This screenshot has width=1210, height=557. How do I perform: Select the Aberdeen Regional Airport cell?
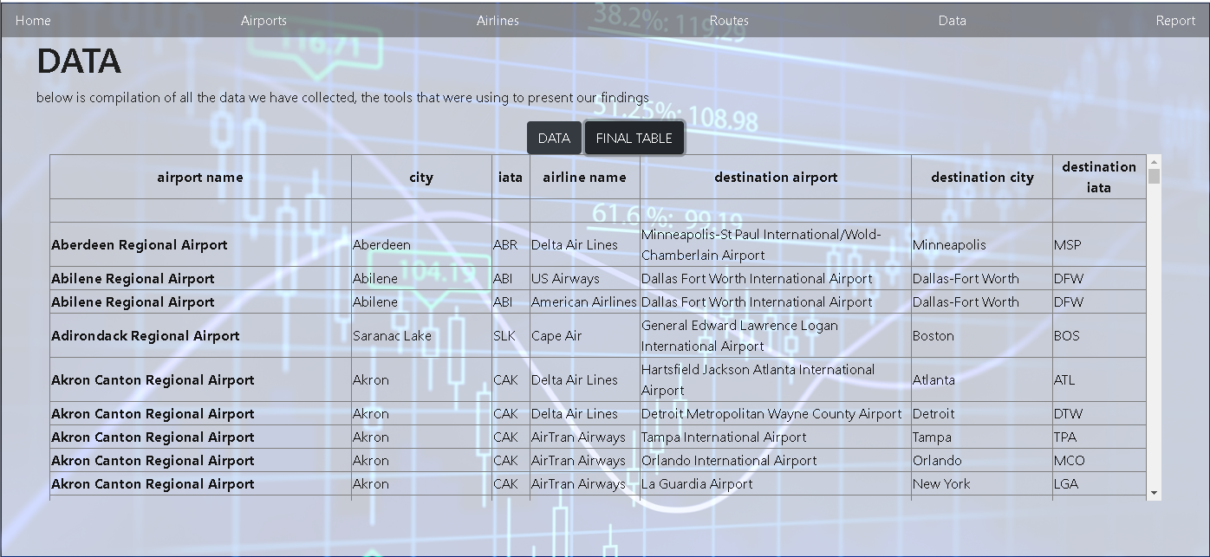click(200, 244)
